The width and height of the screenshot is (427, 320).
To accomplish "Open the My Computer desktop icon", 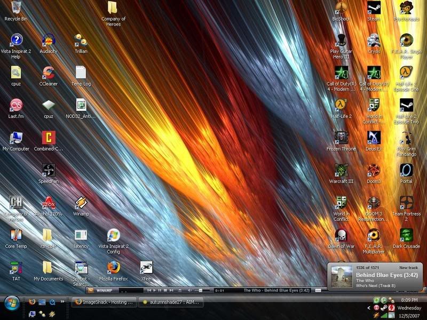I will click(16, 141).
